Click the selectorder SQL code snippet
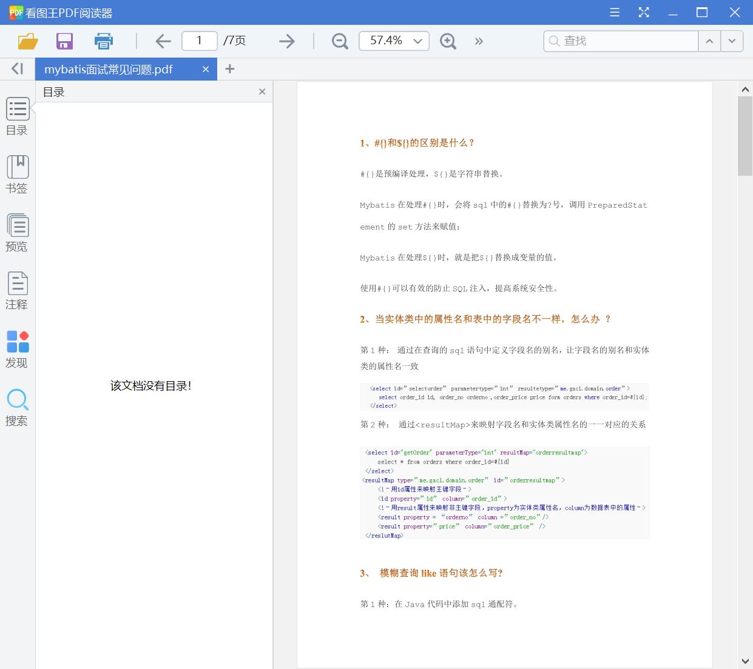This screenshot has width=753, height=669. 505,397
